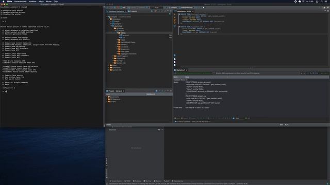330x185 pixels.
Task: Select the Administer folder in navigator
Action: pos(115,67)
